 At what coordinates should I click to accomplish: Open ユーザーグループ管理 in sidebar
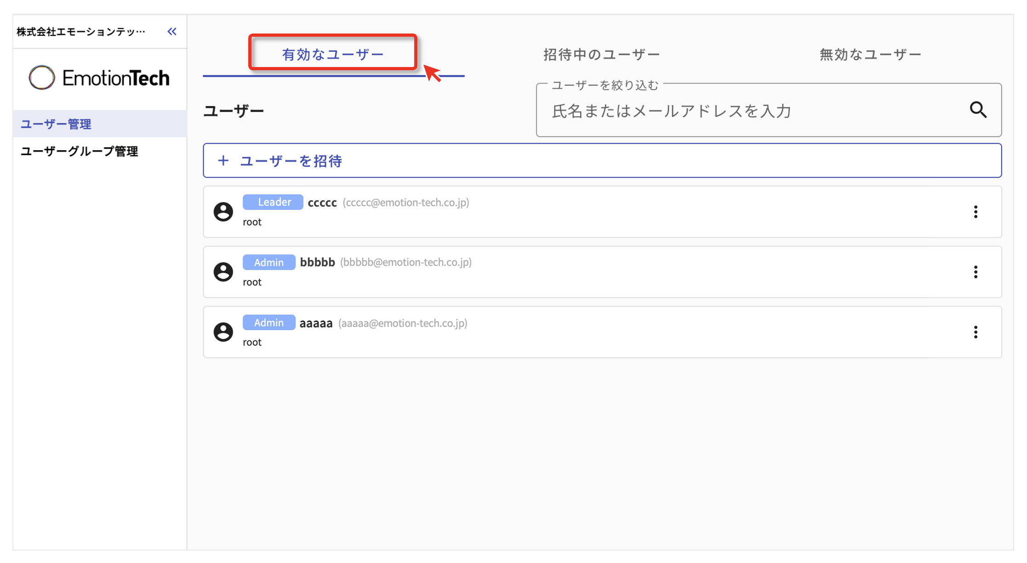[x=80, y=151]
